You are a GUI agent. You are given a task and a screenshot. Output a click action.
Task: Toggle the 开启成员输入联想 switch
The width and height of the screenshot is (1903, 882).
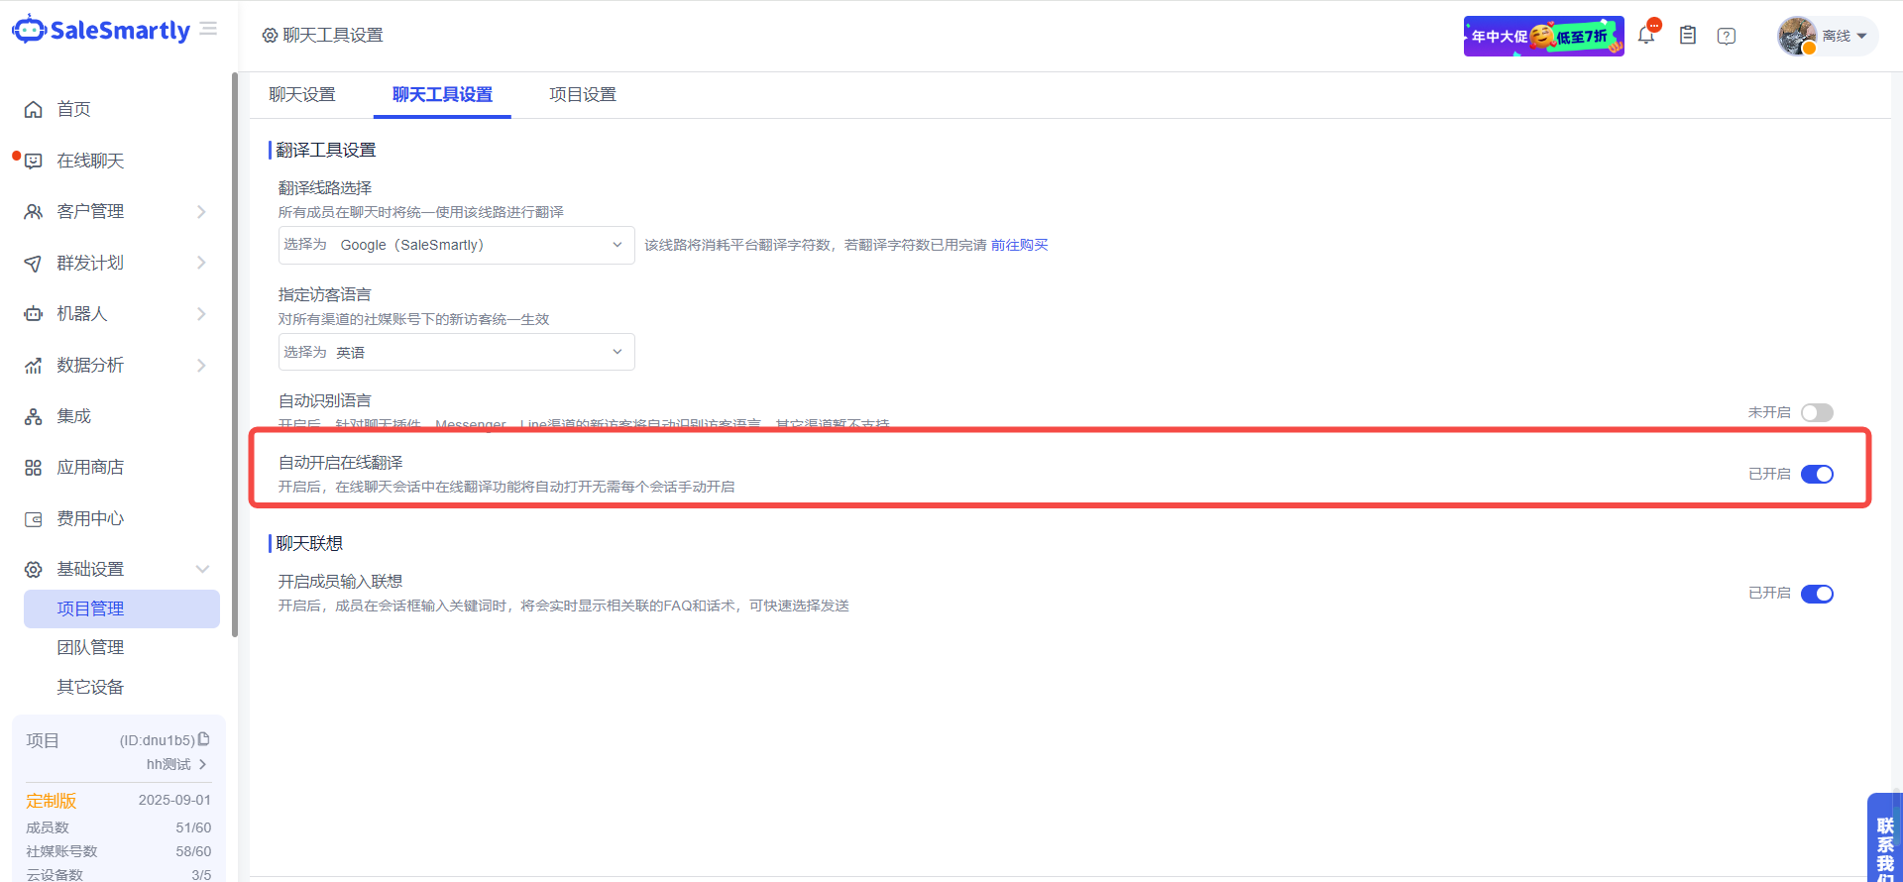1817,594
